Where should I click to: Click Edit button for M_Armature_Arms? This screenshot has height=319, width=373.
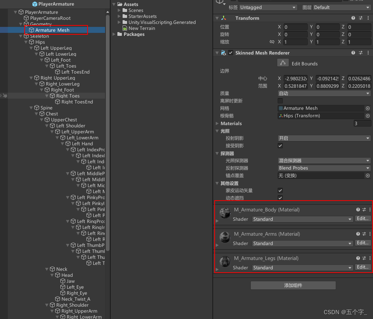tap(363, 243)
